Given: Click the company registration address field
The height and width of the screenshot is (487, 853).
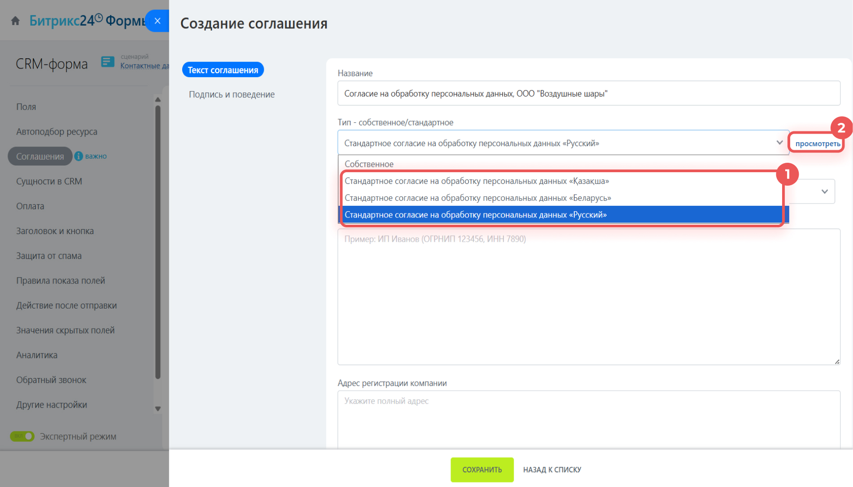Looking at the screenshot, I should tap(588, 417).
